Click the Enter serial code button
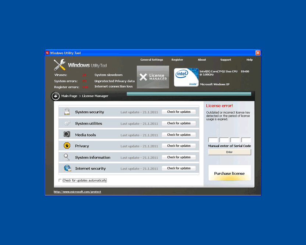The height and width of the screenshot is (245, 306). click(230, 152)
